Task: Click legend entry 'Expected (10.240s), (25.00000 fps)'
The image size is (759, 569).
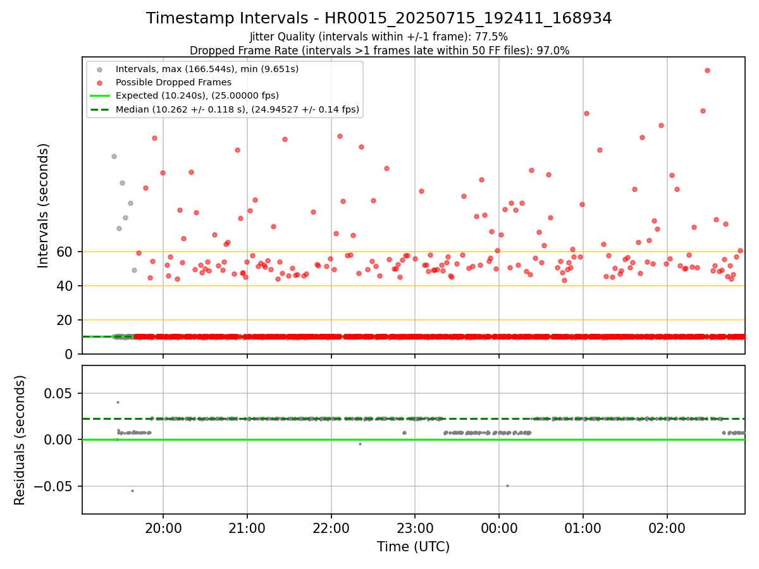Action: (197, 95)
